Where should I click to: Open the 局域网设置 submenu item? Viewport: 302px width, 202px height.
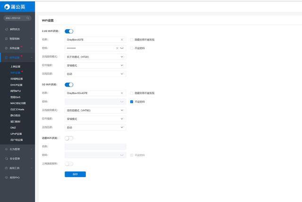pos(17,79)
